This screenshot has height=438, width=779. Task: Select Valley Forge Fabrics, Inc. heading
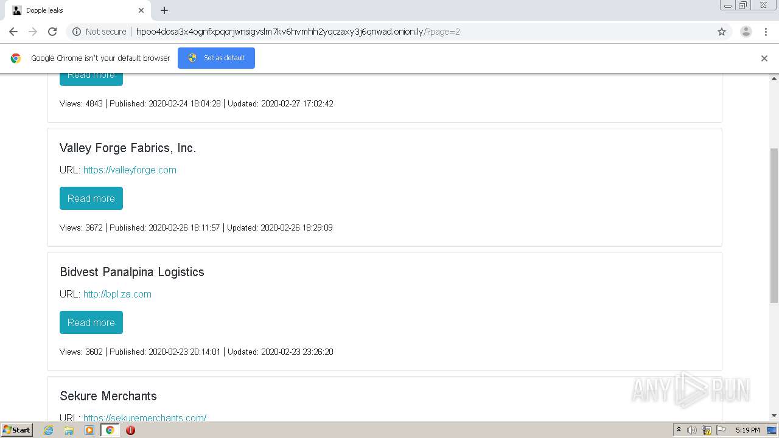click(x=128, y=148)
